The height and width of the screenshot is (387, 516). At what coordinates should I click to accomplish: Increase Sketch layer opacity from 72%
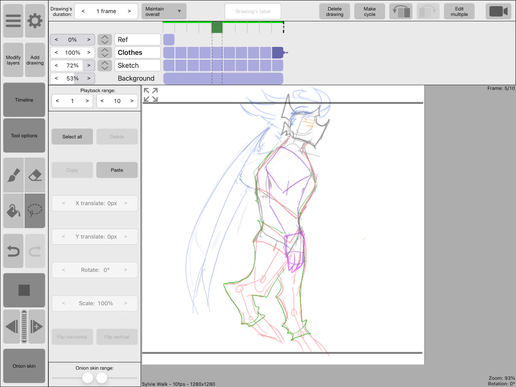89,65
